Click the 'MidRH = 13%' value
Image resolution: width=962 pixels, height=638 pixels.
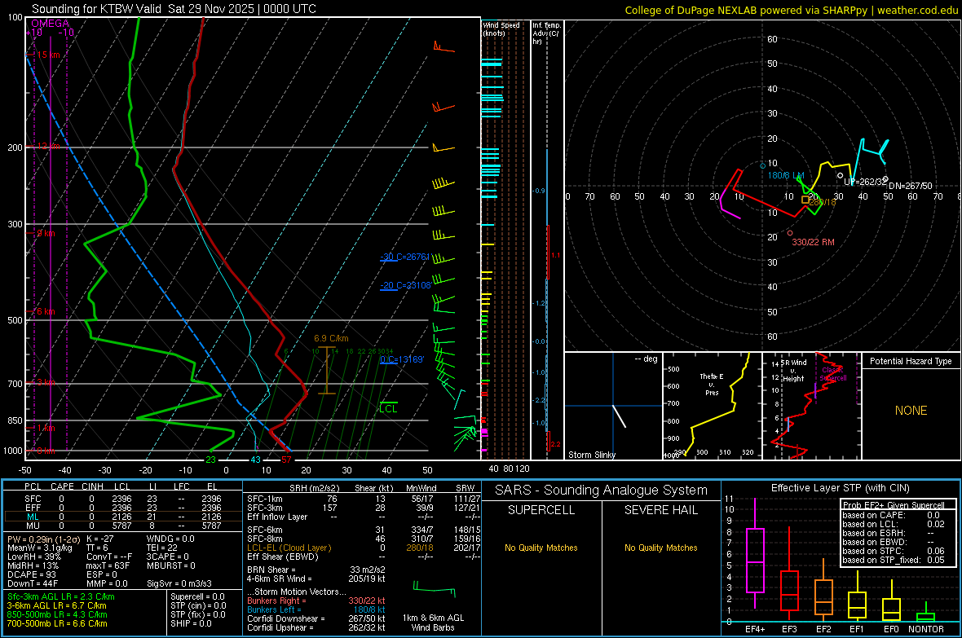point(33,565)
